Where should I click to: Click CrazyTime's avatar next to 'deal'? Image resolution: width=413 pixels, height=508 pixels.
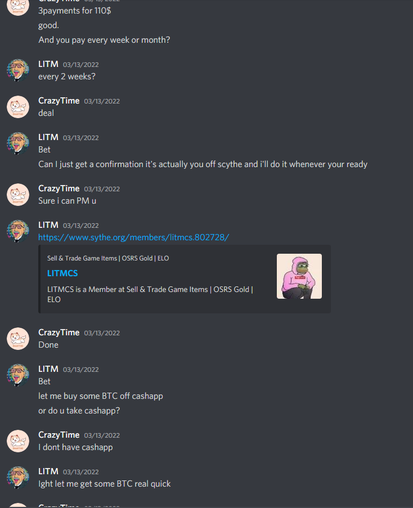click(18, 106)
